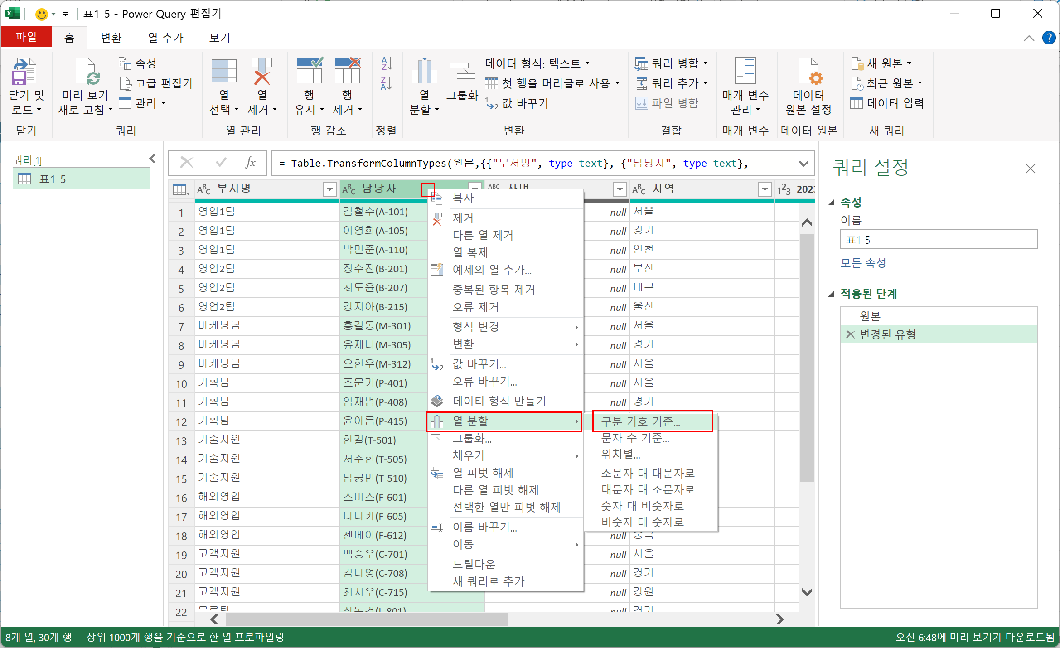Click the cell 김철수(A-101)

point(383,212)
